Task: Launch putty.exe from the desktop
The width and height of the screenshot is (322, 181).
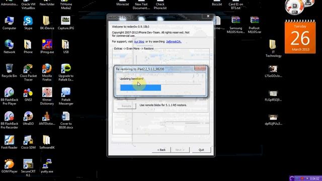Action: (47, 166)
